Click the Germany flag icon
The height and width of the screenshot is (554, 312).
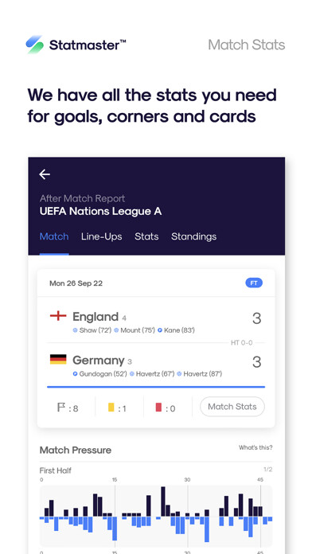point(58,359)
